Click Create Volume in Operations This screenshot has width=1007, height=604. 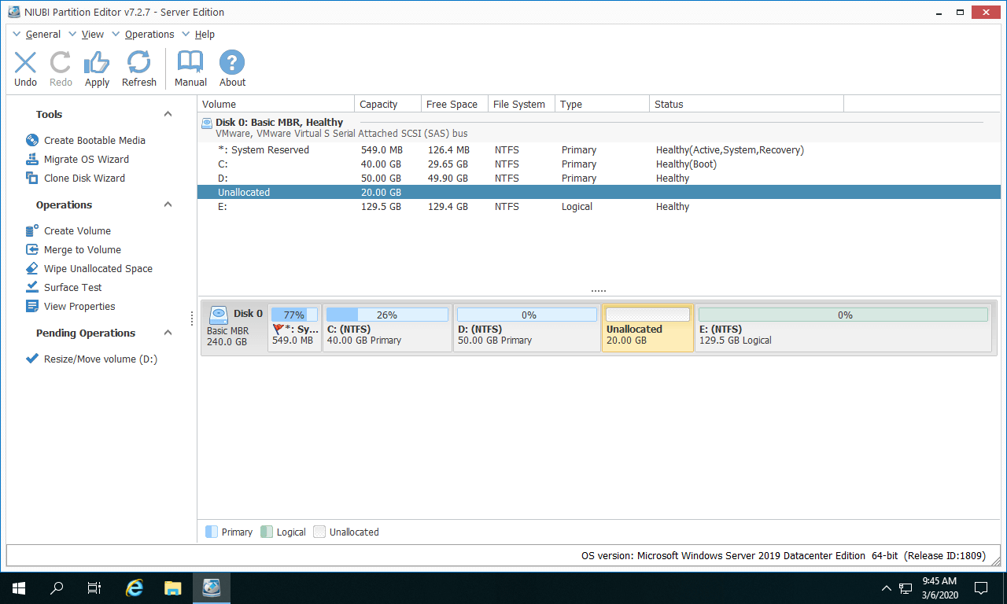click(77, 230)
